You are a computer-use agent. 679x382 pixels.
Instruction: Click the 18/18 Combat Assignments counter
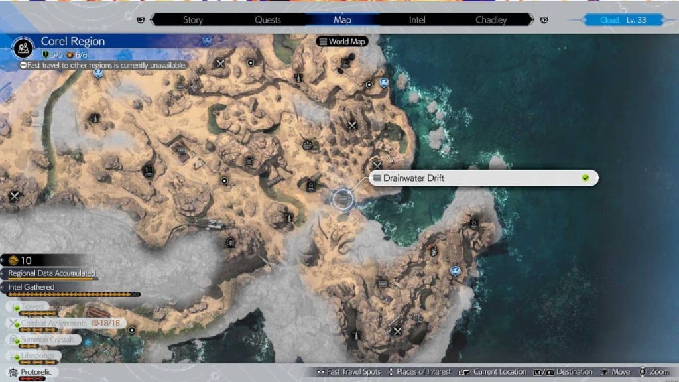(x=106, y=323)
